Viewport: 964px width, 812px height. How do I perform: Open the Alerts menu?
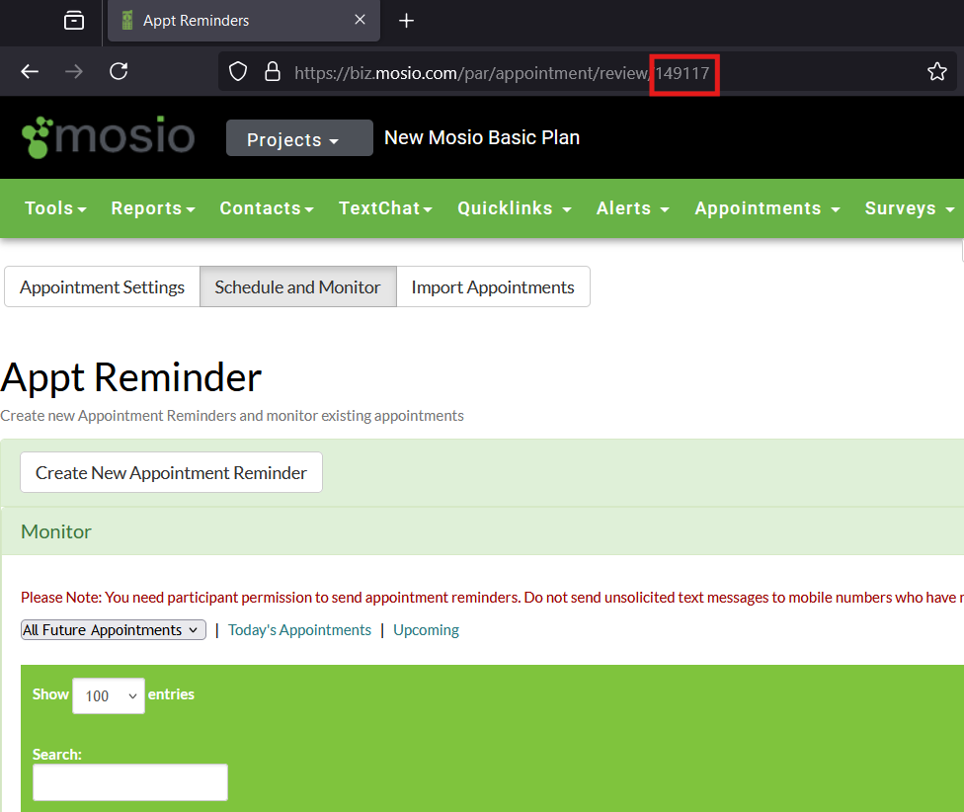tap(632, 208)
